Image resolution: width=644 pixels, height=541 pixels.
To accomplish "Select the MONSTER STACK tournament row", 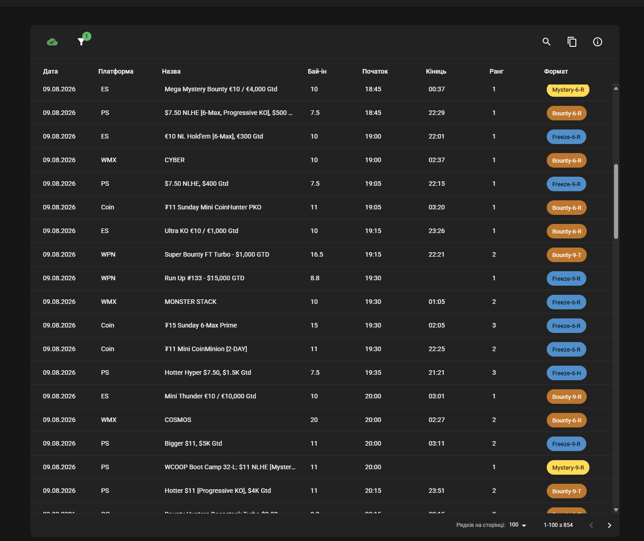I will [x=321, y=302].
